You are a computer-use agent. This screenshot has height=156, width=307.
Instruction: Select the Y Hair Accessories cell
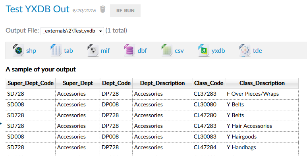coord(262,126)
